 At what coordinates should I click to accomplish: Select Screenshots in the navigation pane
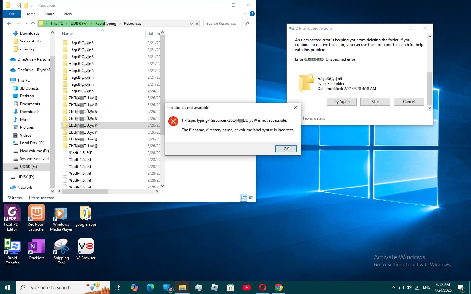[x=30, y=41]
